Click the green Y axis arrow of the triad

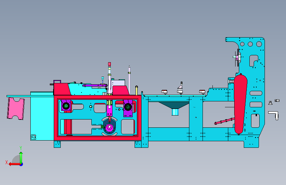[x=21, y=157]
